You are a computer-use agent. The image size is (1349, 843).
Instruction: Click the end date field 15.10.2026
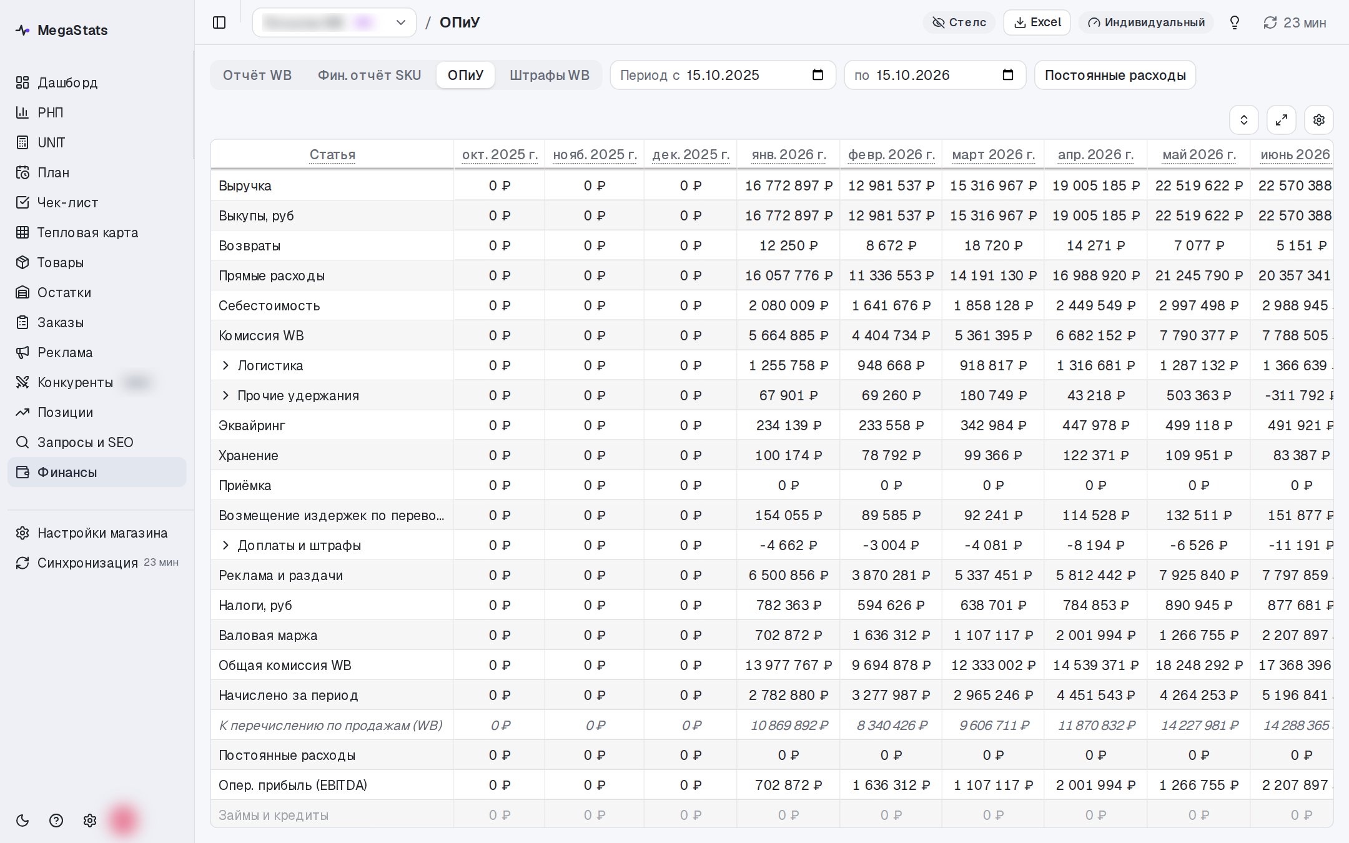(935, 75)
